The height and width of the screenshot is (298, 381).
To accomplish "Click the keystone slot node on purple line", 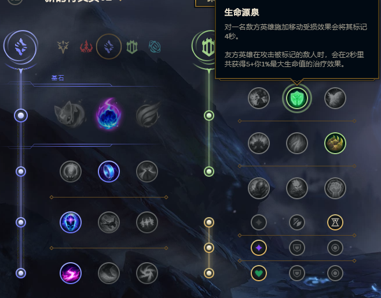I will [21, 116].
